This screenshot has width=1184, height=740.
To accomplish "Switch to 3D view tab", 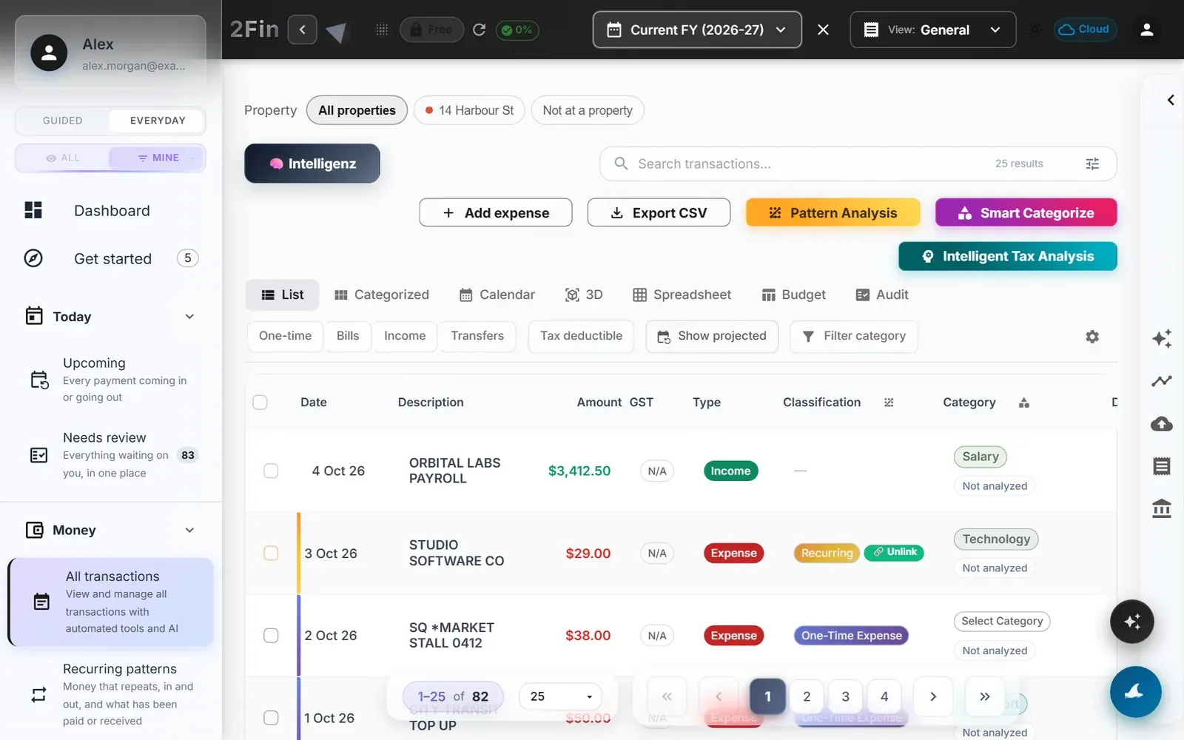I will 584,295.
